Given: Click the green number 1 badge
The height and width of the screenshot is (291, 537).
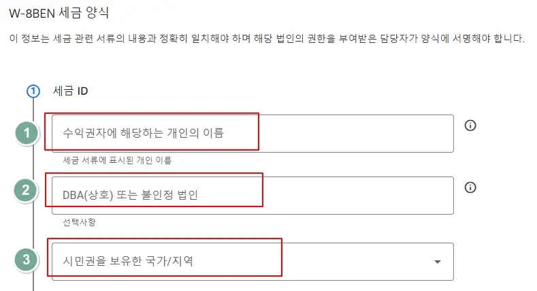Looking at the screenshot, I should point(27,133).
